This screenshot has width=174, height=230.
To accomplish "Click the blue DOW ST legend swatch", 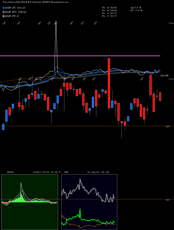I will coord(4,8).
